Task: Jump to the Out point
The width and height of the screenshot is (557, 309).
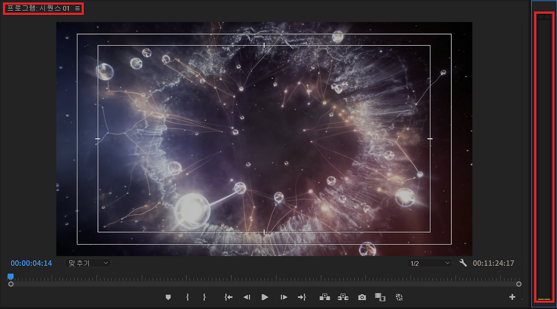Action: [302, 297]
